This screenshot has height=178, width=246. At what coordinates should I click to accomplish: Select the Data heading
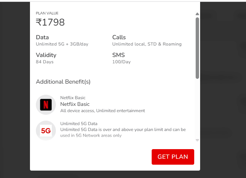[x=42, y=37]
